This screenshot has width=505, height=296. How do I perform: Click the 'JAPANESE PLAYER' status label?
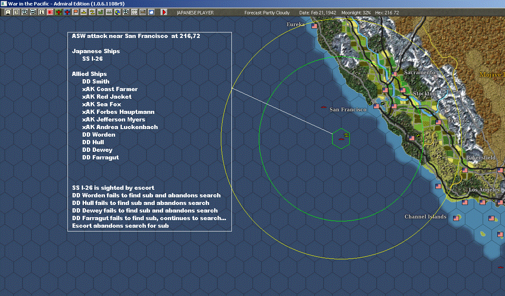195,13
